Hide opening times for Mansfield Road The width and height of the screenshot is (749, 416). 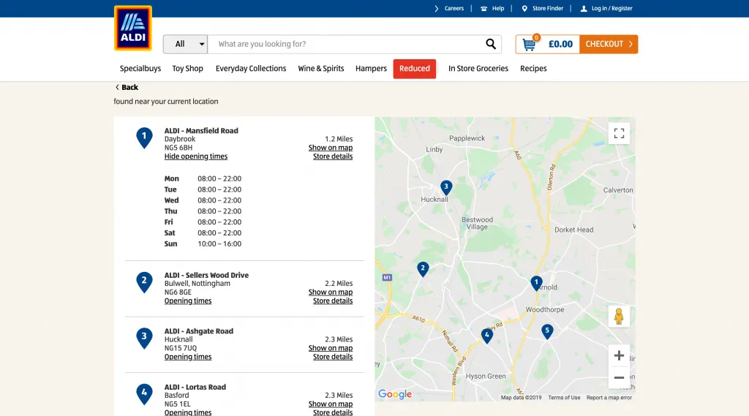pos(196,156)
